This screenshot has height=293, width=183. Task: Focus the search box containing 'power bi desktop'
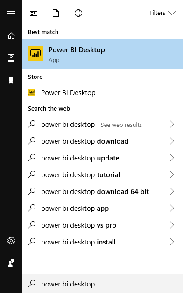tap(103, 284)
